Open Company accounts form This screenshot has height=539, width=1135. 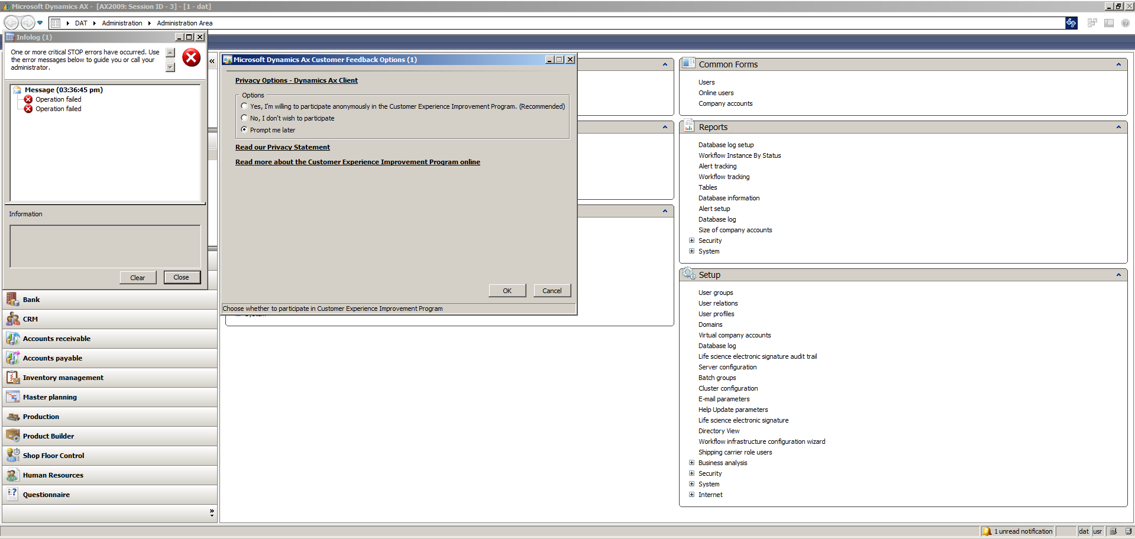pos(725,103)
